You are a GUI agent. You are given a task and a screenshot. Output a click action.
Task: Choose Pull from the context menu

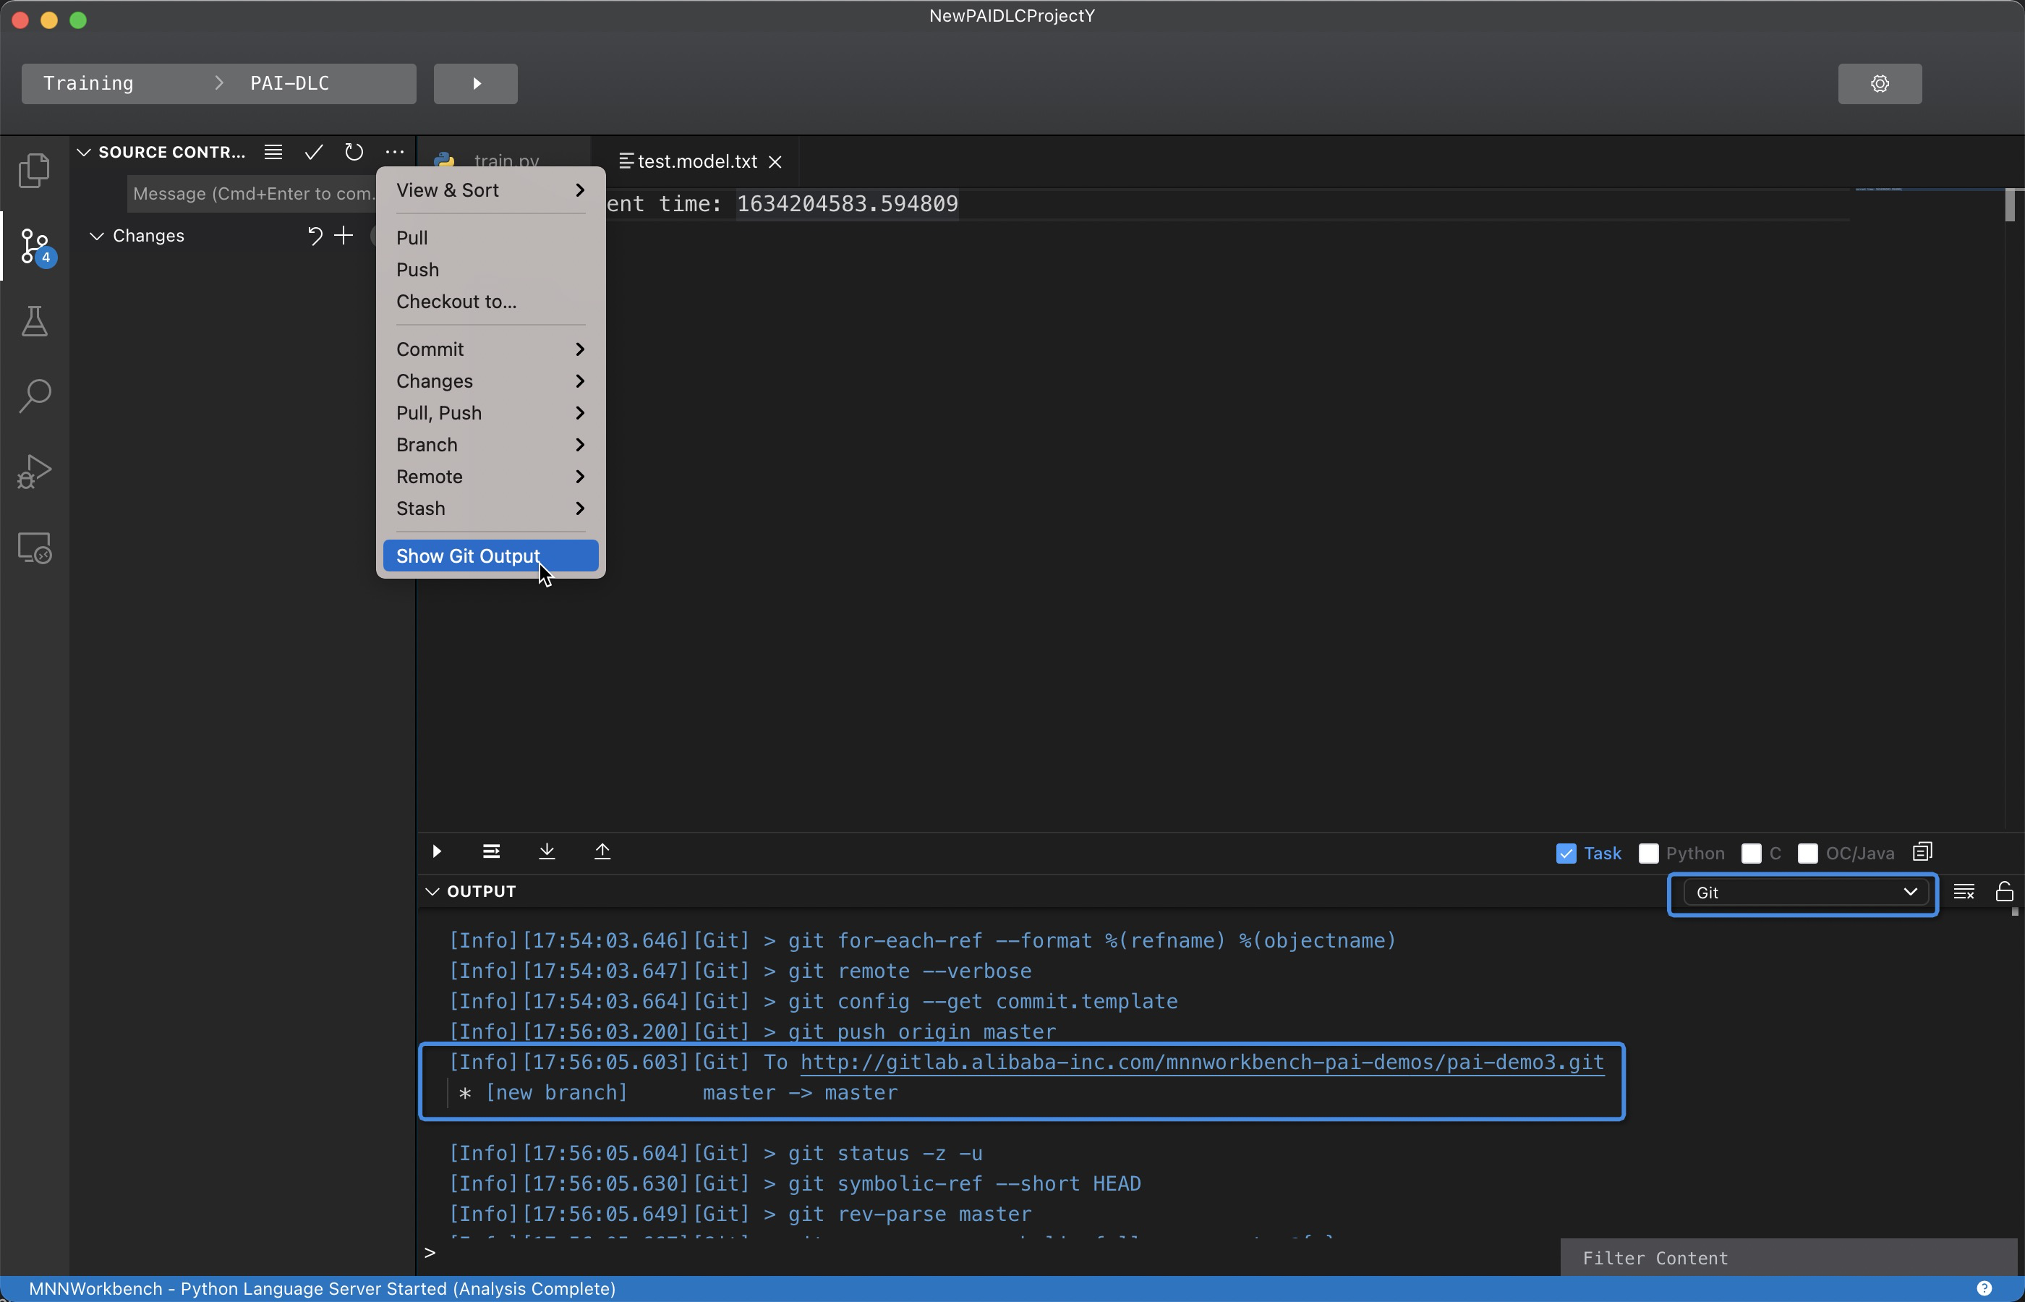click(490, 239)
